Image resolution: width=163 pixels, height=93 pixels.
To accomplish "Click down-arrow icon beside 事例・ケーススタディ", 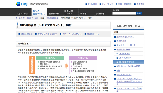I will tap(61, 34).
